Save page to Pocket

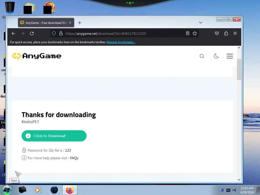tap(217, 33)
